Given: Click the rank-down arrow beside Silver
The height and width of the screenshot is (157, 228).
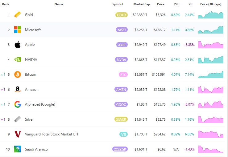Looking at the screenshot, I should pyautogui.click(x=2, y=120).
